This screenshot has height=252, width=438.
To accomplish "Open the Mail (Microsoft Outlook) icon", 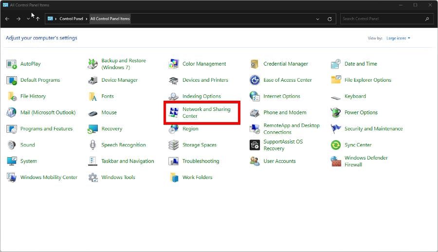I will tap(12, 112).
